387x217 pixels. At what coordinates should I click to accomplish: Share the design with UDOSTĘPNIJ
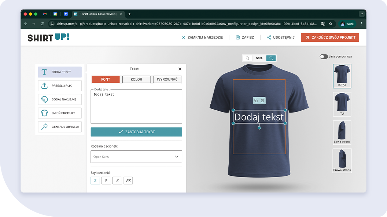pyautogui.click(x=281, y=37)
